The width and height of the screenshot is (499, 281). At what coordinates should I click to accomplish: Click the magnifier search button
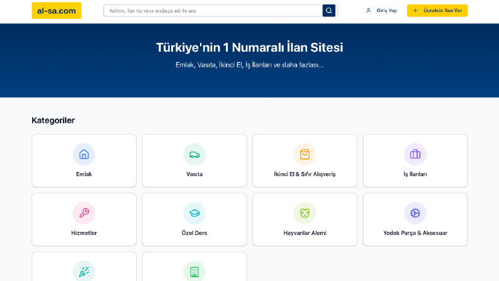(328, 11)
